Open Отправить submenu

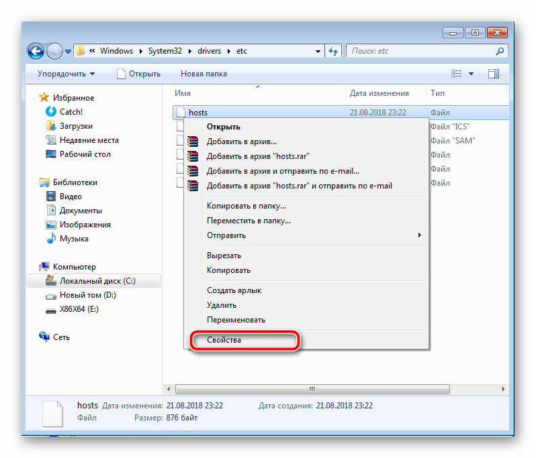[306, 235]
